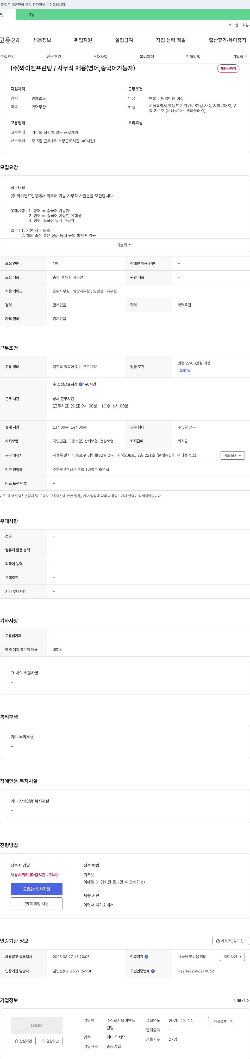Jump to the 우대사항 section tab

coord(100,57)
